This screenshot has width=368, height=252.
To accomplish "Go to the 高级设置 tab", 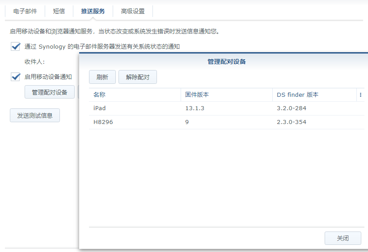I will 133,11.
